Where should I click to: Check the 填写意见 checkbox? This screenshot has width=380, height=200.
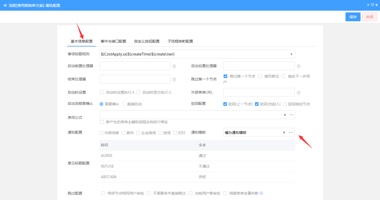click(260, 76)
